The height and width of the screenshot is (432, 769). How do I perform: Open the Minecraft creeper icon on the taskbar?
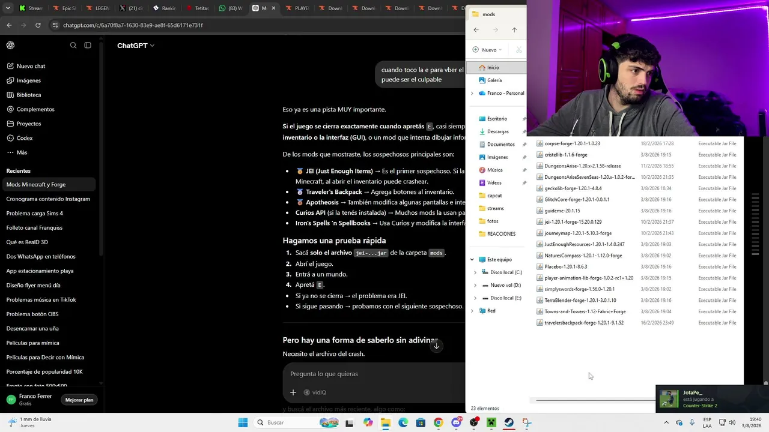pos(491,422)
